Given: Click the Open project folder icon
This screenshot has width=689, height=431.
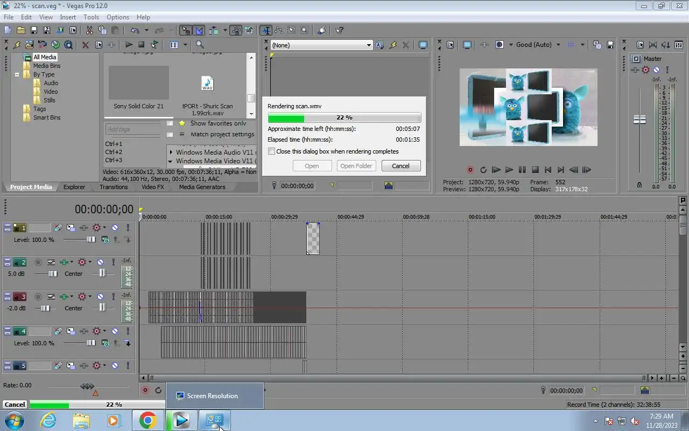Looking at the screenshot, I should tap(20, 30).
